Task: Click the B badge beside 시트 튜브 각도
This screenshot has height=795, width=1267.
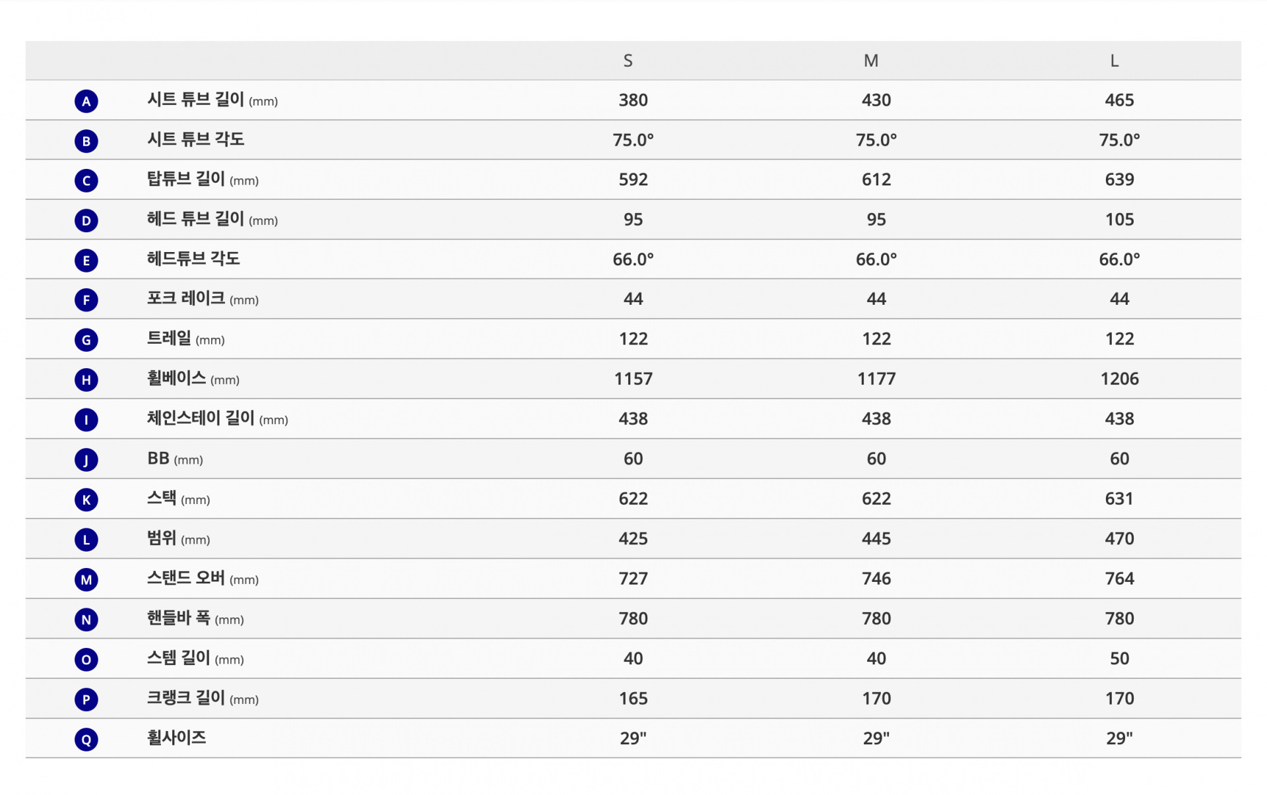Action: click(x=86, y=141)
